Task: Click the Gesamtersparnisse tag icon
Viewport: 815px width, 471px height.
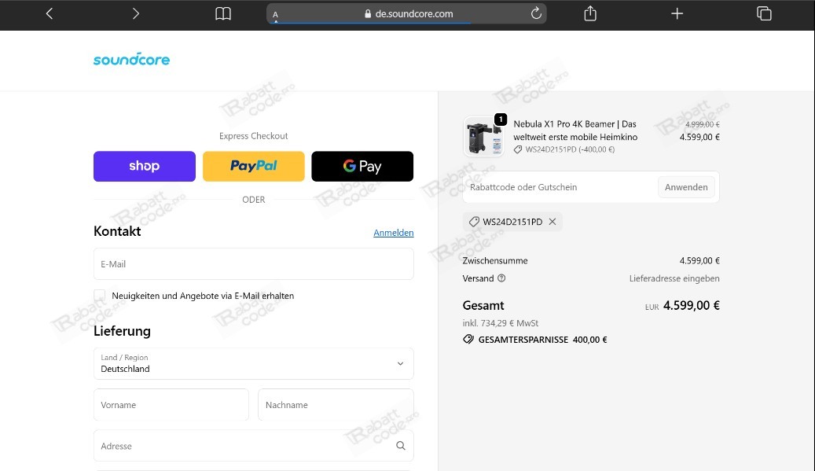Action: point(468,340)
